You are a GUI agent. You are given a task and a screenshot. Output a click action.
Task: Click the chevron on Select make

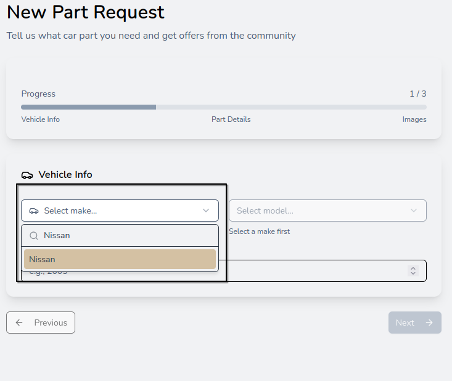click(x=206, y=211)
